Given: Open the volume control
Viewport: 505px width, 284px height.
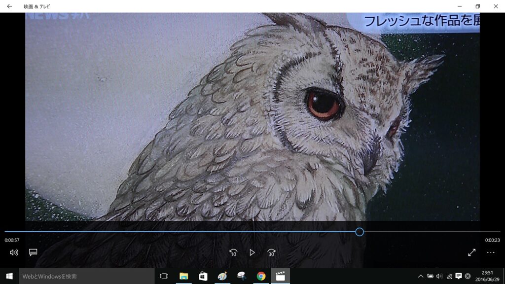Looking at the screenshot, I should pyautogui.click(x=14, y=253).
